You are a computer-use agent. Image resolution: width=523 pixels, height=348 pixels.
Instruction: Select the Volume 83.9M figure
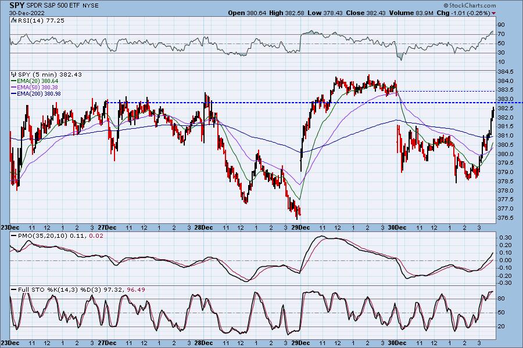tap(411, 13)
